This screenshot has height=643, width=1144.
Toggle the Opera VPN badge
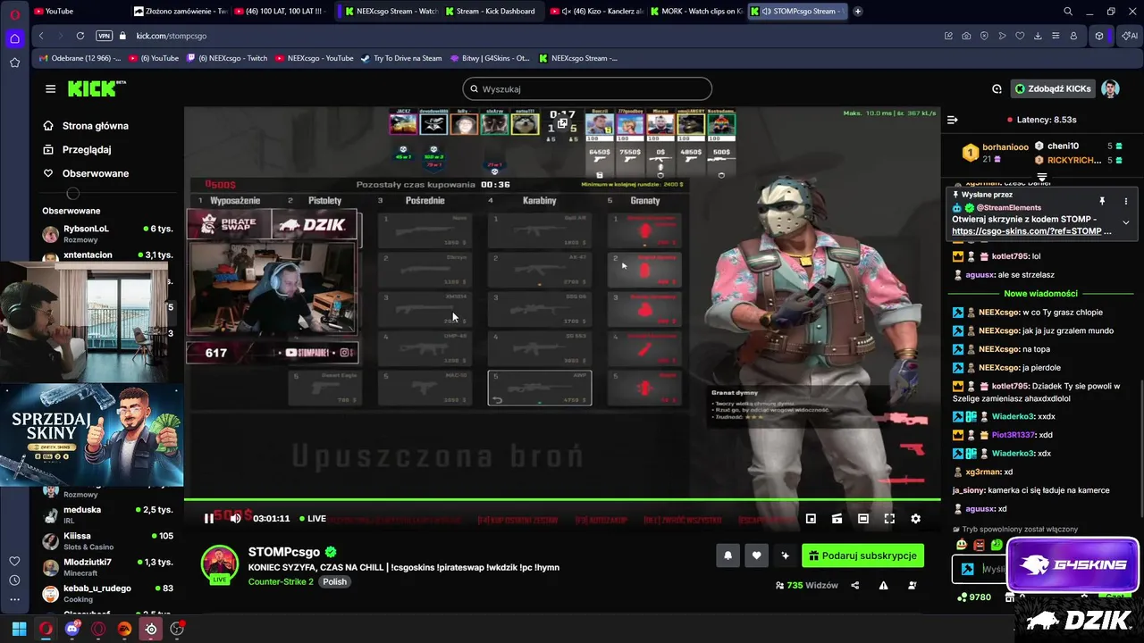tap(104, 36)
